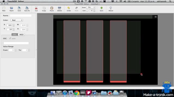This screenshot has width=174, height=97.
Task: Toggle the OSC auto checkbox
Action: 10,38
